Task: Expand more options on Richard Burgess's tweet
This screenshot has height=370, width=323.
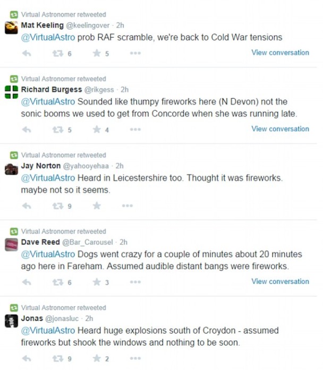Action: tap(135, 130)
